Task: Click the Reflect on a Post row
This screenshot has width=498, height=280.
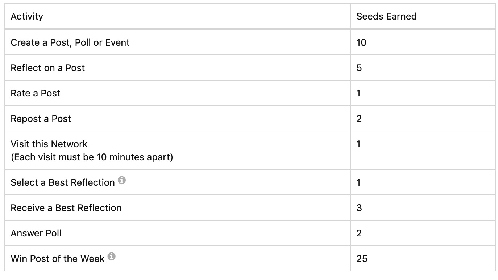Action: [47, 68]
